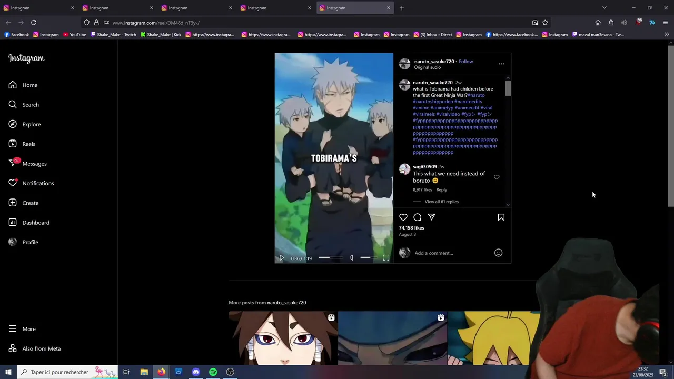The height and width of the screenshot is (379, 674).
Task: Seek along the video progress bar
Action: 330,258
